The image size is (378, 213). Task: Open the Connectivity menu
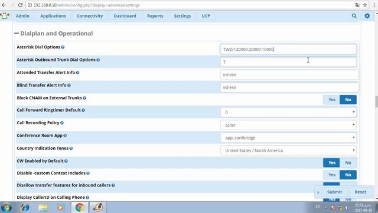90,16
